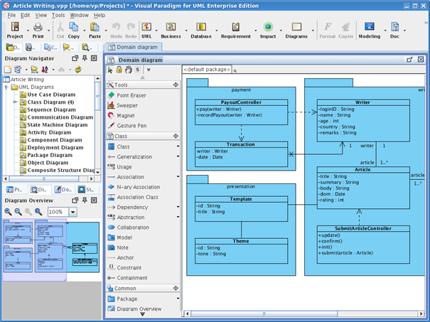Click the Copy toolbar icon
Screen dimensions: 430x322
pyautogui.click(x=74, y=30)
